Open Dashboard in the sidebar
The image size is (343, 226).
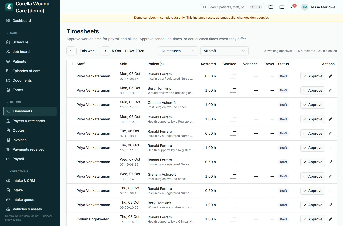pyautogui.click(x=30, y=21)
